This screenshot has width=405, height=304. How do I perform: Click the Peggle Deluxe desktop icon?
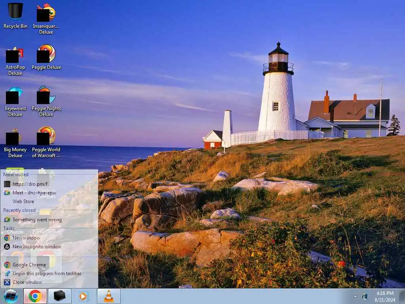(46, 57)
